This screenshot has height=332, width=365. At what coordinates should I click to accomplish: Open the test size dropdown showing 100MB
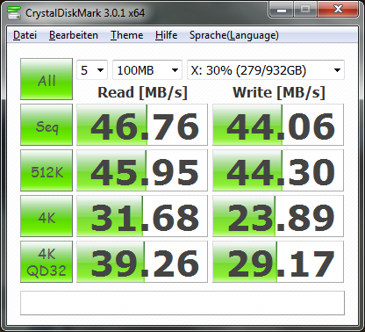click(x=147, y=70)
